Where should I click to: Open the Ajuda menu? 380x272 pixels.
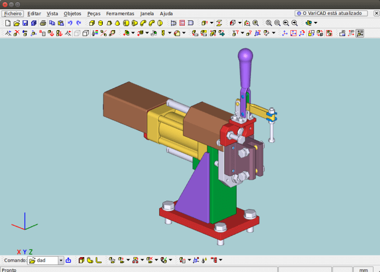click(x=166, y=14)
